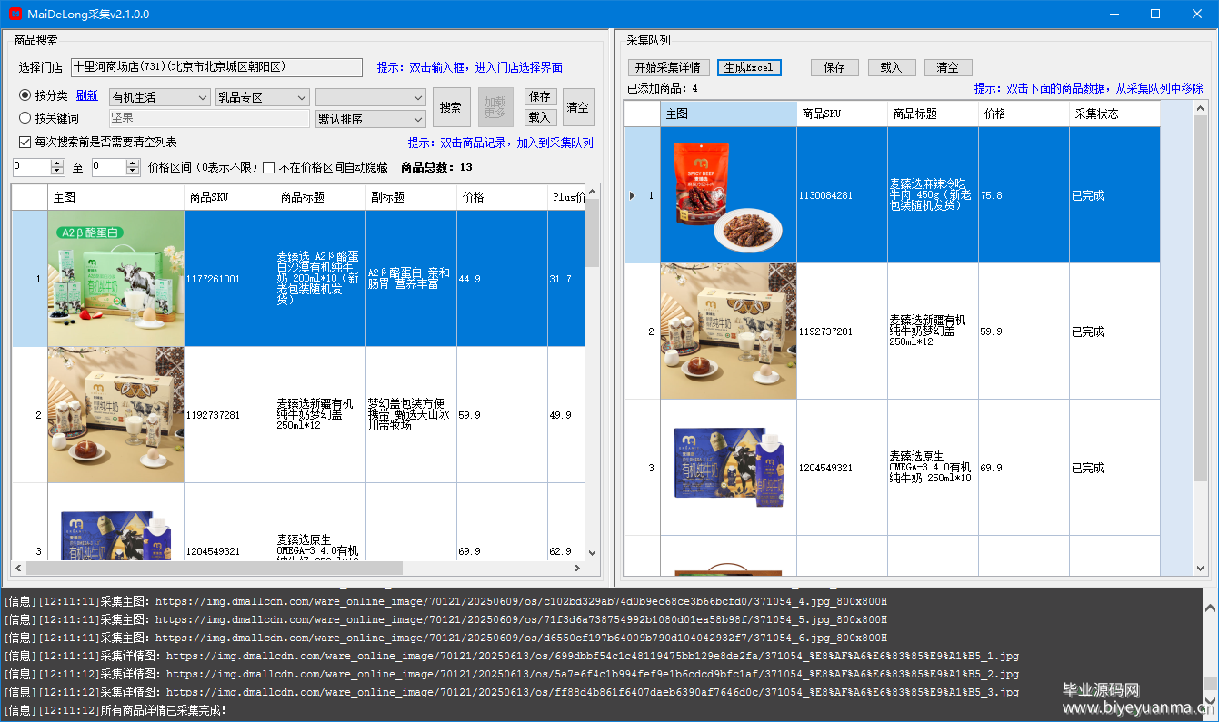
Task: Close the MaiDeLong window
Action: 1197,14
